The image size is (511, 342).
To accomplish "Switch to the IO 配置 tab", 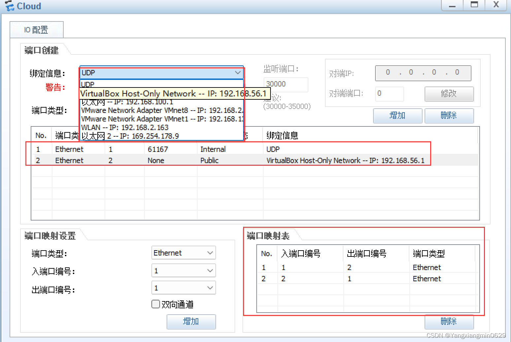I will coord(36,29).
